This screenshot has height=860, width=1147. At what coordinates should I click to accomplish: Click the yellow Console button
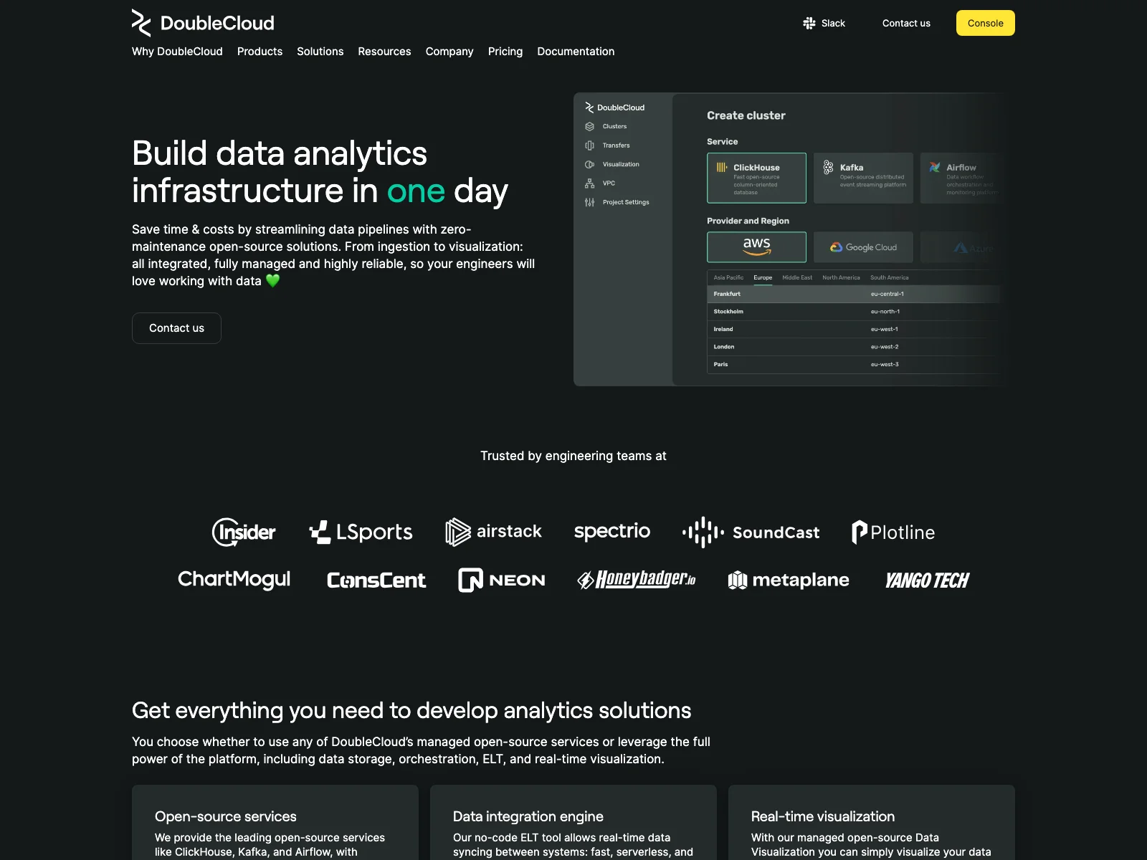(x=986, y=23)
